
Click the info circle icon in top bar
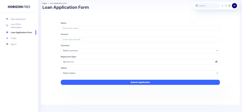coord(226,6)
